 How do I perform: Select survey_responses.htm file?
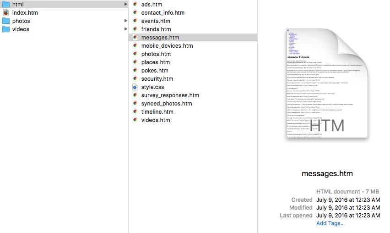[170, 95]
